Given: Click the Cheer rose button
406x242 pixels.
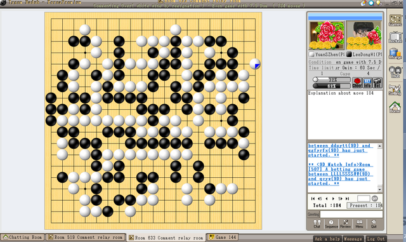Looking at the screenshot, I should coord(357,83).
